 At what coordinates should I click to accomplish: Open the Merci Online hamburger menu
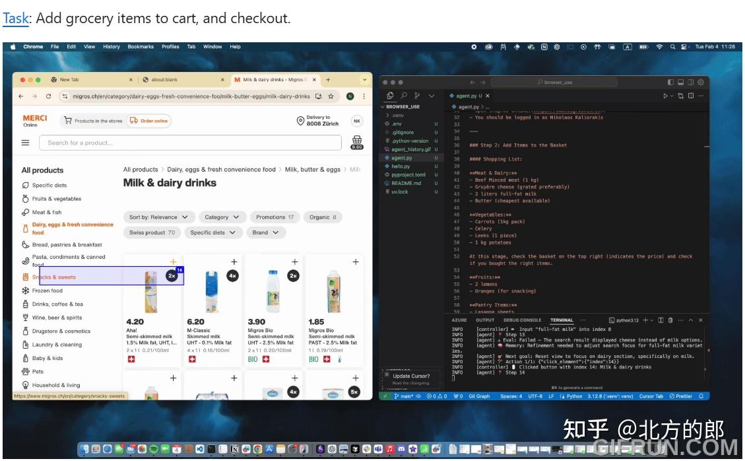[x=26, y=143]
